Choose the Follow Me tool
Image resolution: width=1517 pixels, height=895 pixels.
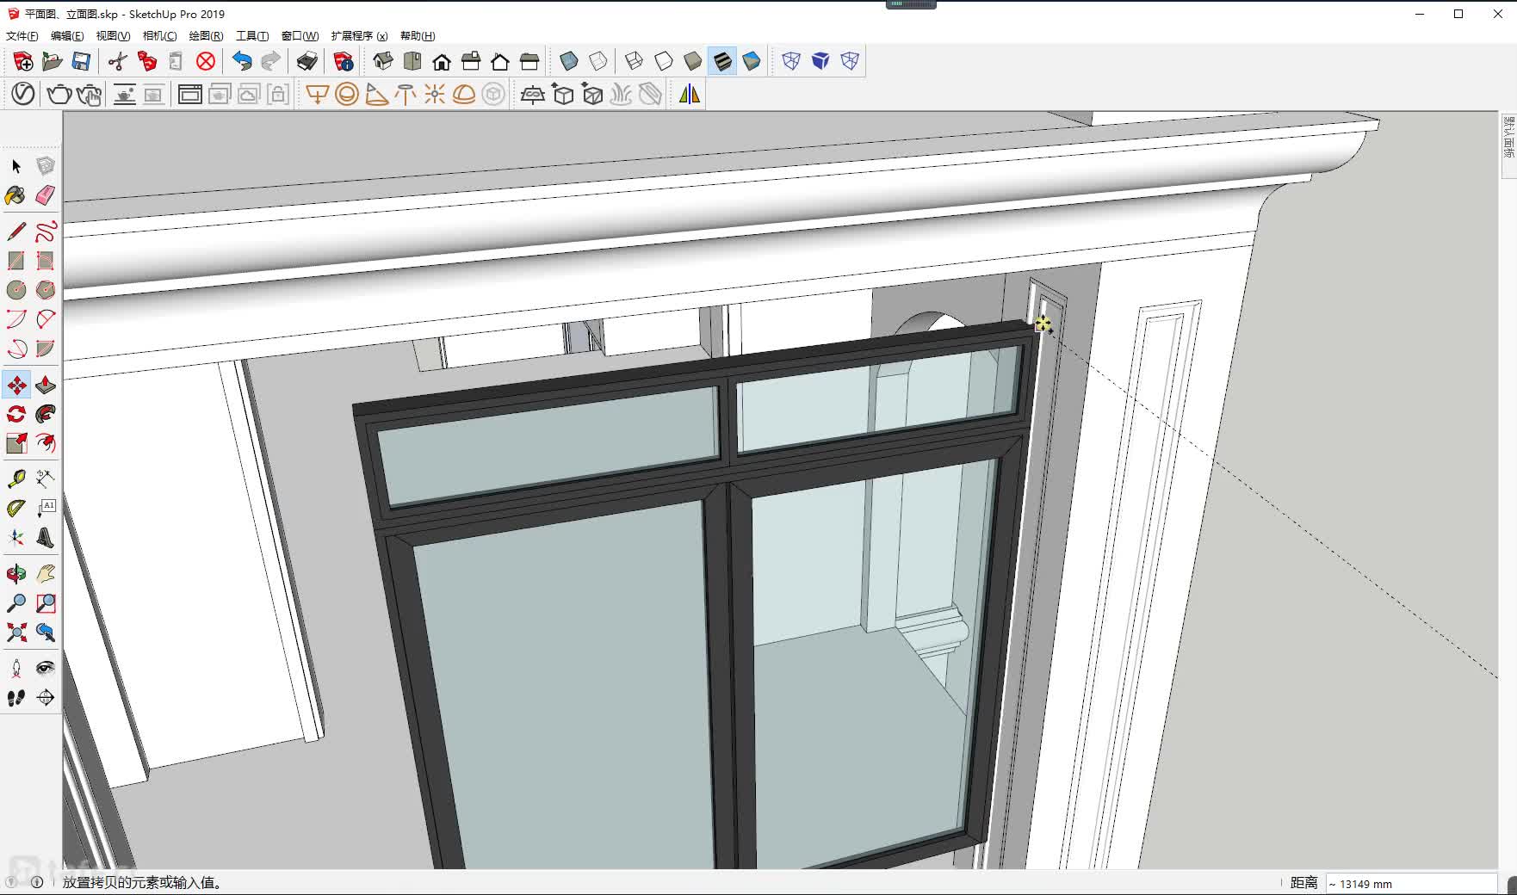(46, 414)
